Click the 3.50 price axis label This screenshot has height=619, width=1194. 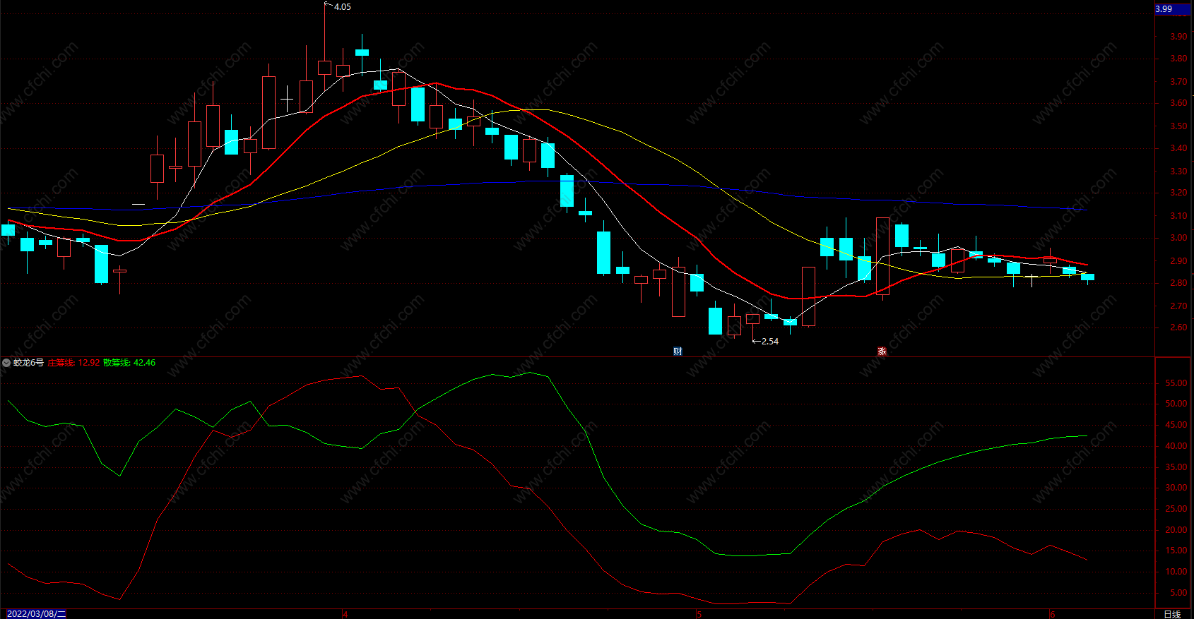tap(1178, 126)
